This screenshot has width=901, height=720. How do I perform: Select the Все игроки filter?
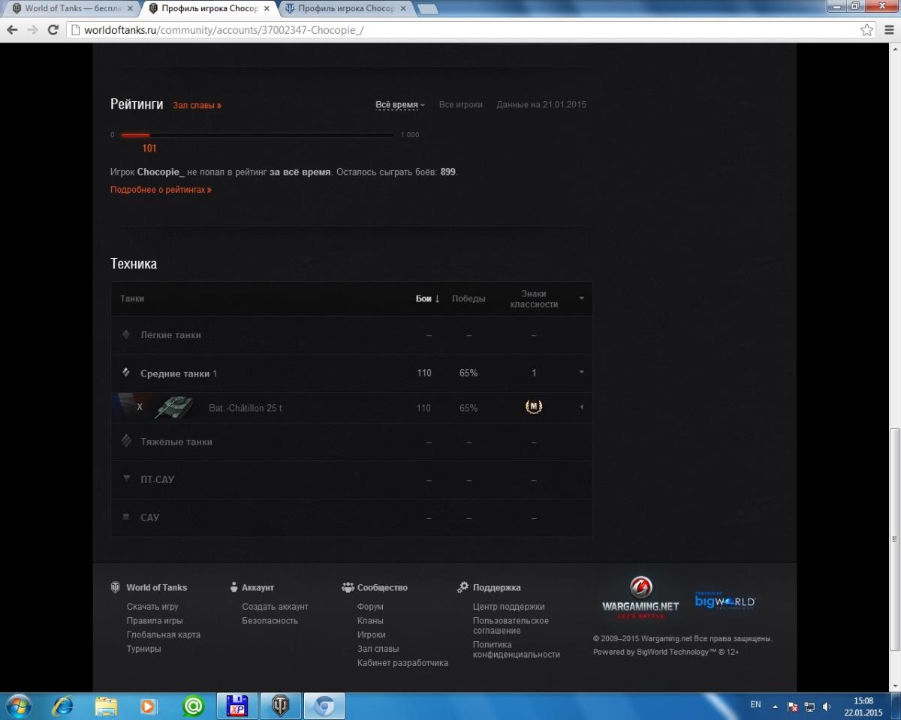461,105
